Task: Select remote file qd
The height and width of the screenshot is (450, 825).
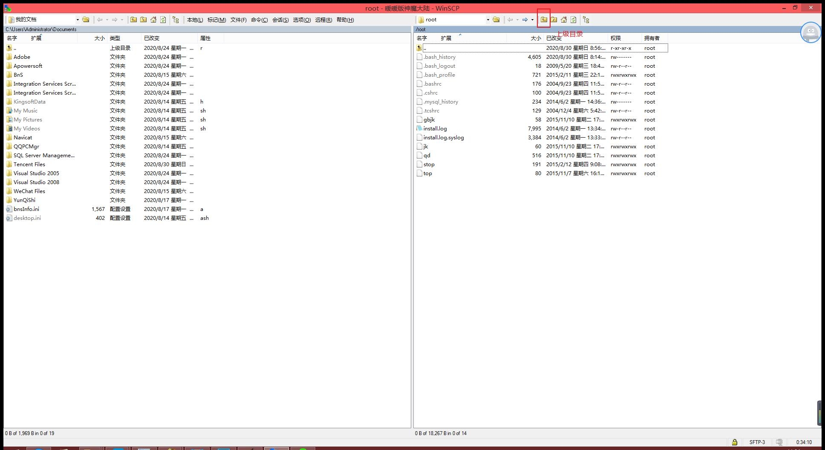Action: click(x=427, y=156)
